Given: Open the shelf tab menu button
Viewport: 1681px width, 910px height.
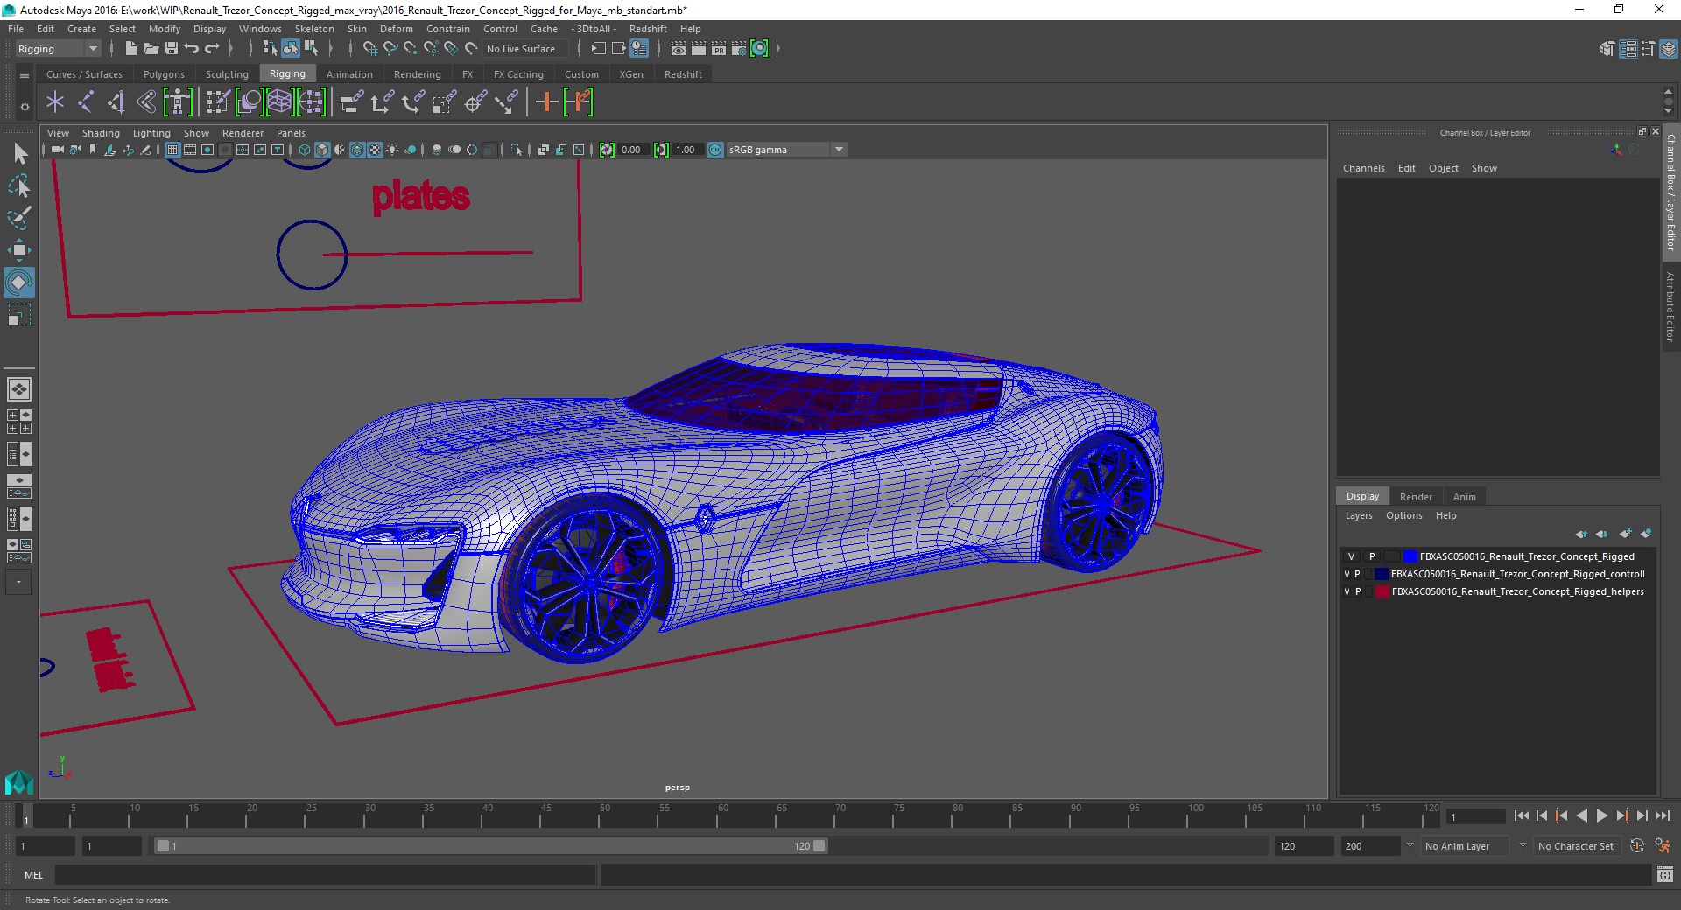Looking at the screenshot, I should (25, 76).
